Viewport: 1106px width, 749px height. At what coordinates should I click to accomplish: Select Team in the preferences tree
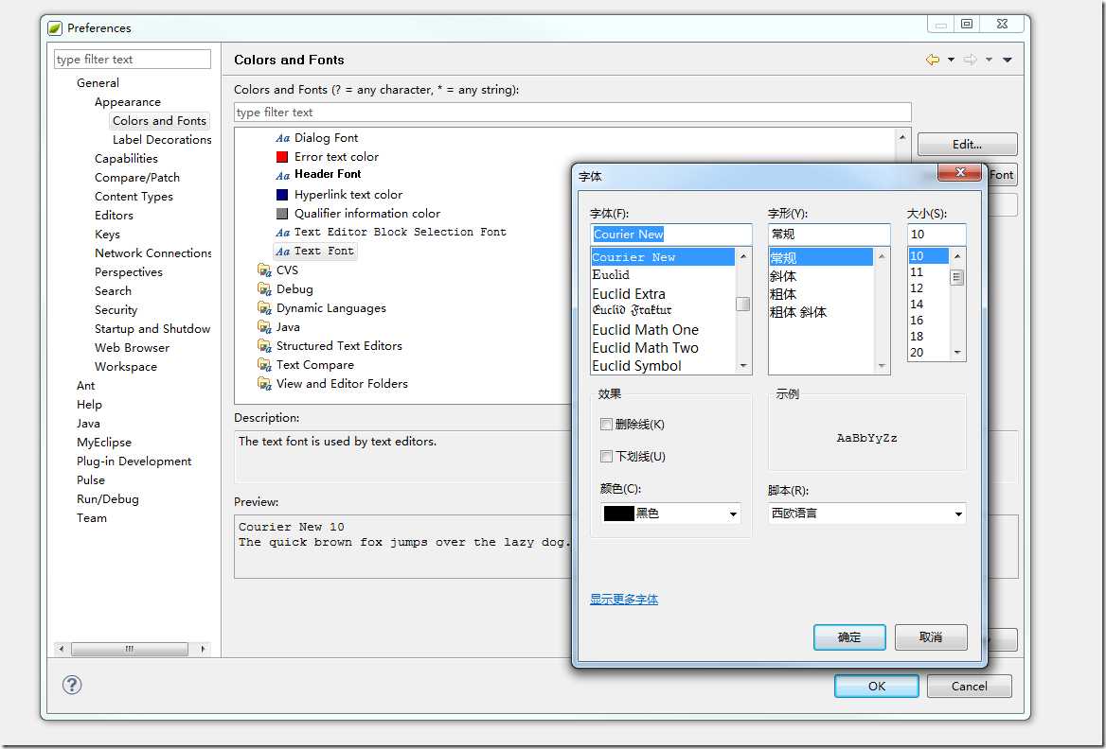pyautogui.click(x=92, y=518)
